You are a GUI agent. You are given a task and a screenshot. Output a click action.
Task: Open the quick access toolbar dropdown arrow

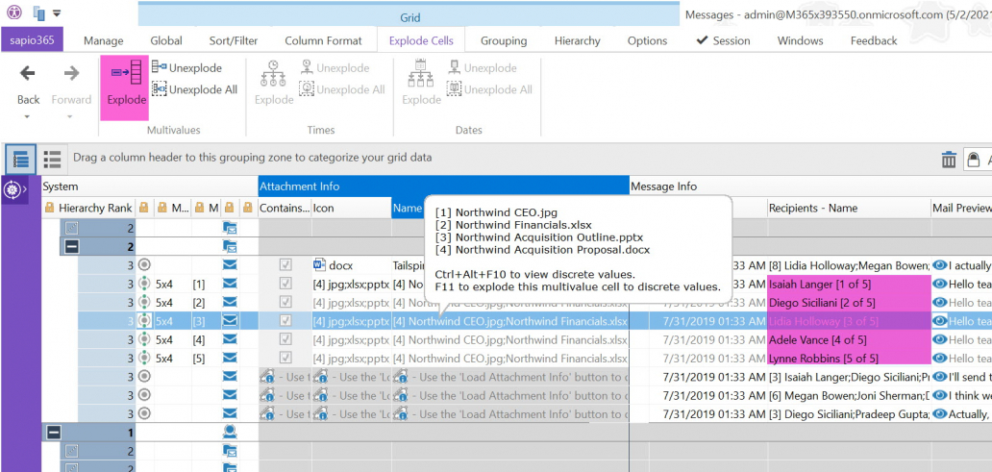click(57, 12)
